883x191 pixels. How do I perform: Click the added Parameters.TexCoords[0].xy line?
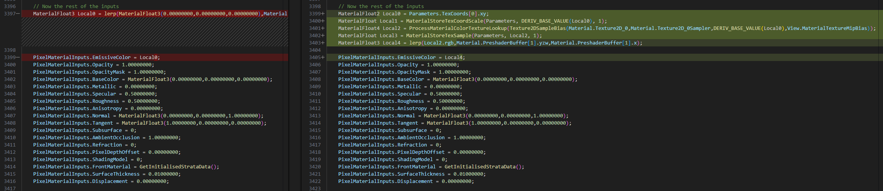point(413,14)
